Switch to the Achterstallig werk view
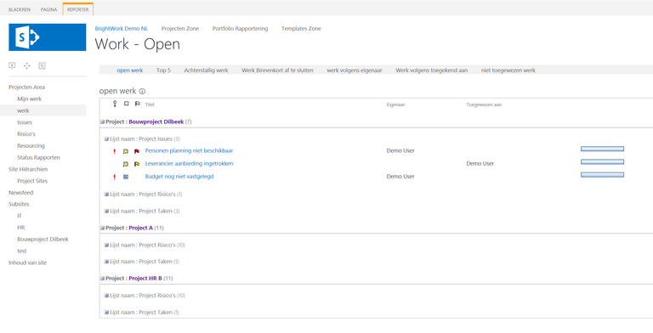 (206, 71)
